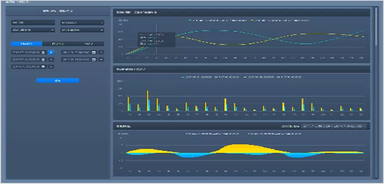Toggle cyan series legend in top line chart
The width and height of the screenshot is (384, 184).
pyautogui.click(x=217, y=21)
